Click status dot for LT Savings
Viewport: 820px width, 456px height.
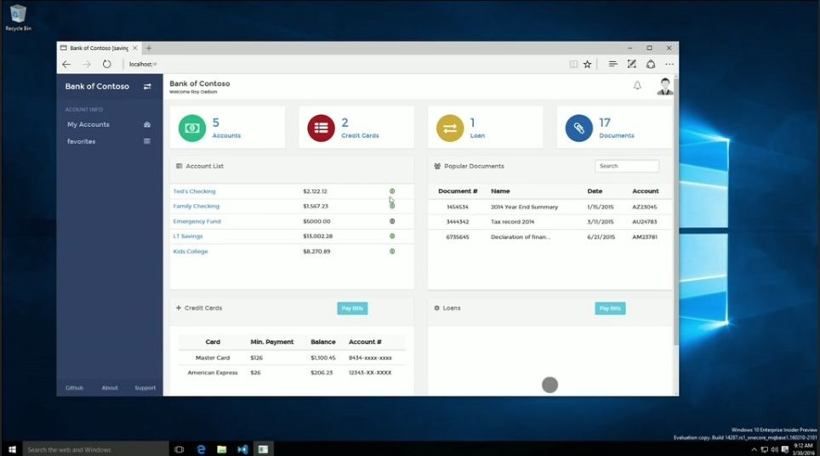[392, 237]
